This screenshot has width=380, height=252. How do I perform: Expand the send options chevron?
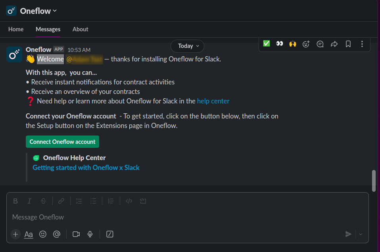point(361,234)
